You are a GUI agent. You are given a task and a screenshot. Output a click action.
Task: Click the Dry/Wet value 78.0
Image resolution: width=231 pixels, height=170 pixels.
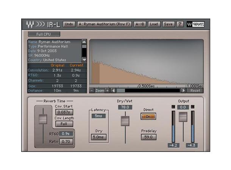pos(125,107)
